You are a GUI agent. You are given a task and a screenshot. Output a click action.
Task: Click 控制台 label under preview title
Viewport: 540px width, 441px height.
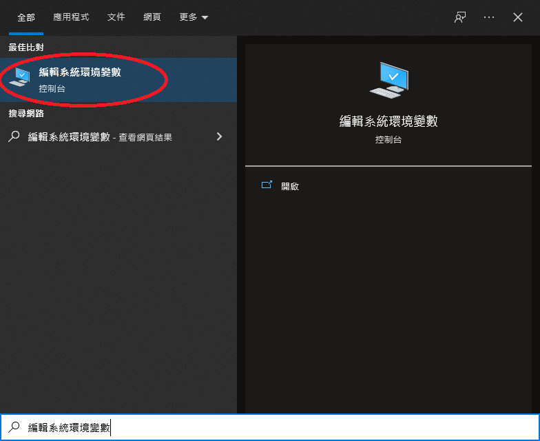tap(388, 139)
